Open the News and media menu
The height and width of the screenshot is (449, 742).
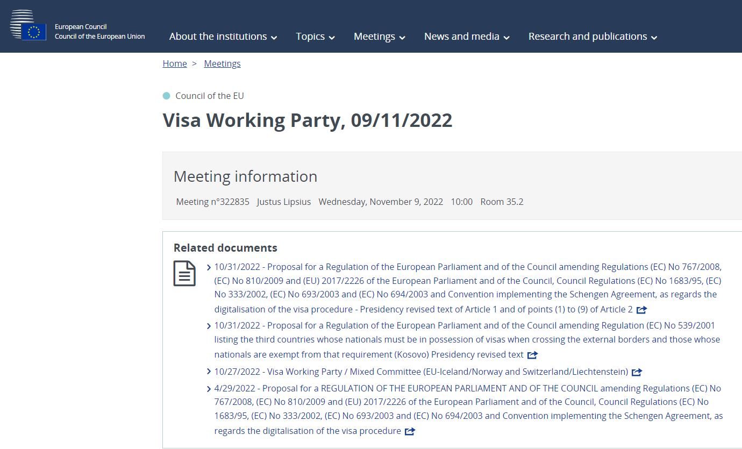click(x=467, y=37)
